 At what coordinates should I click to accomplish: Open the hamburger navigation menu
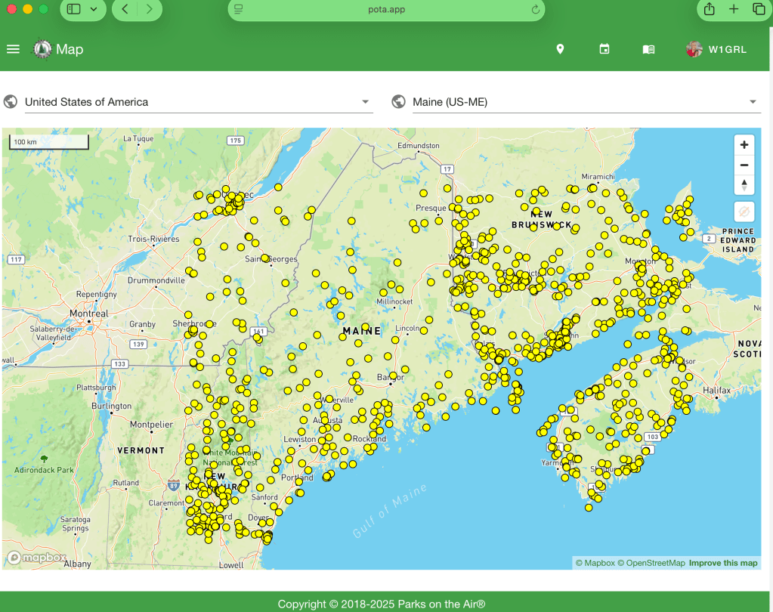[x=13, y=49]
